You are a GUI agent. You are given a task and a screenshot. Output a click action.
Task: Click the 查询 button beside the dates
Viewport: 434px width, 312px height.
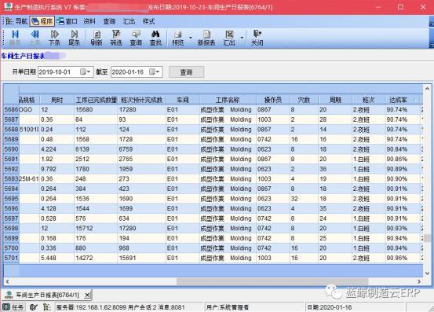click(186, 72)
